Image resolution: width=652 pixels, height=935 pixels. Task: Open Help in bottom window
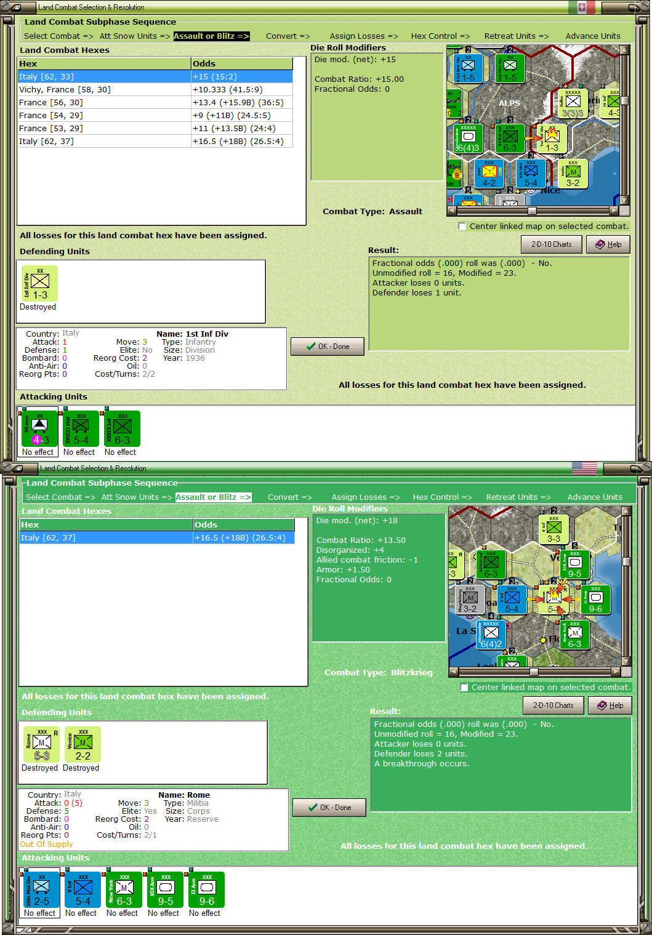click(x=610, y=705)
